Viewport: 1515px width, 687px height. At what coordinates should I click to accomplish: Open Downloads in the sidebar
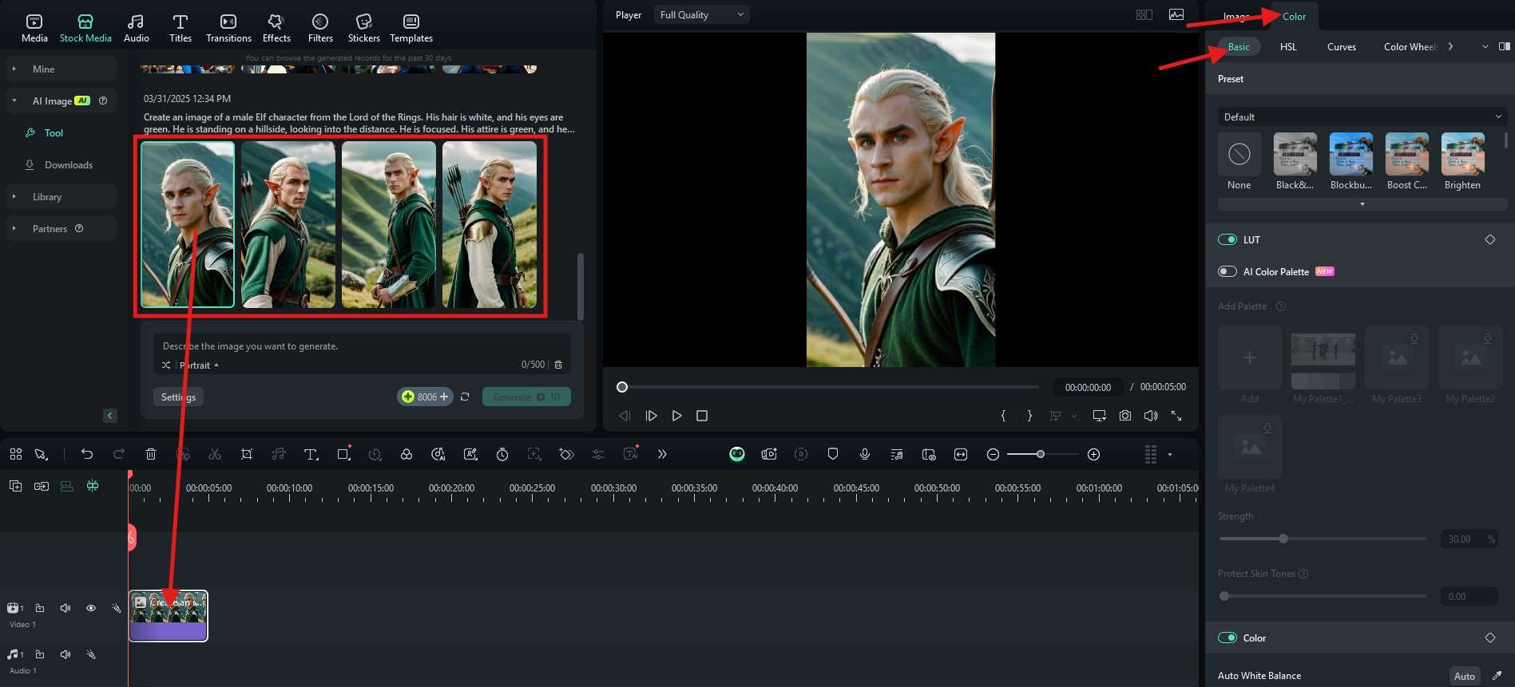click(68, 164)
